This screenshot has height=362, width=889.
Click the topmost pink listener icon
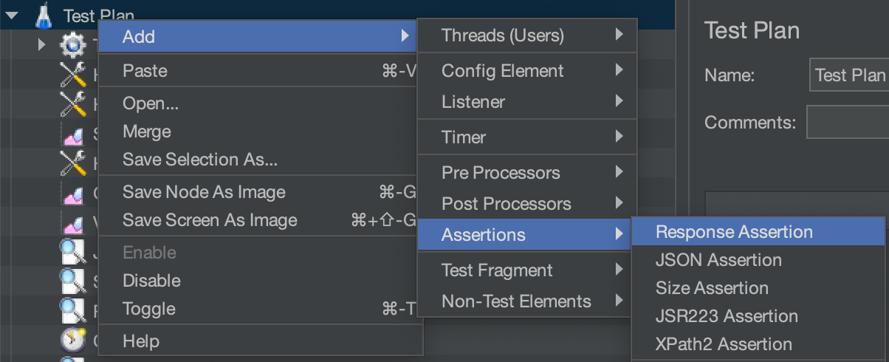point(72,134)
